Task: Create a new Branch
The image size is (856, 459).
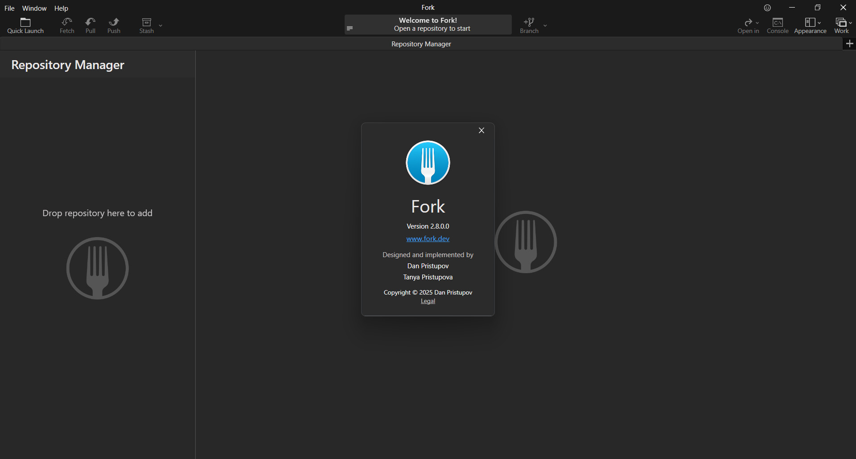Action: click(529, 26)
